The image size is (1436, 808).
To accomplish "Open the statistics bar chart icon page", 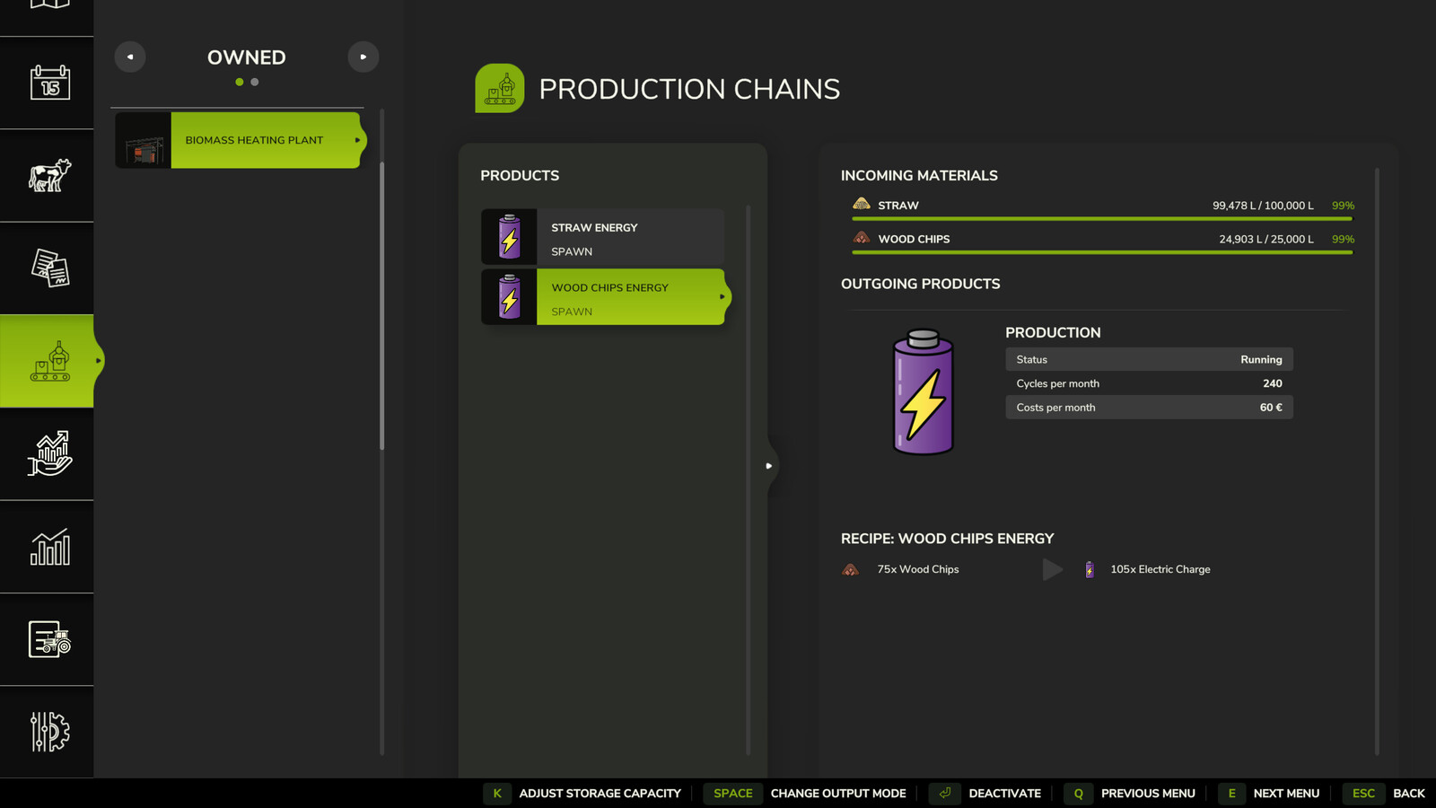I will tap(49, 547).
